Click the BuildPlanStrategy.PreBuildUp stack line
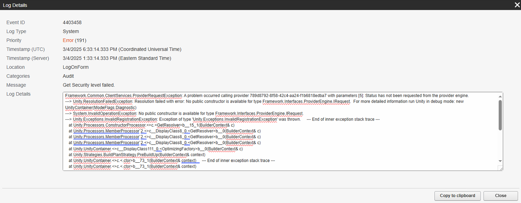 (x=137, y=155)
